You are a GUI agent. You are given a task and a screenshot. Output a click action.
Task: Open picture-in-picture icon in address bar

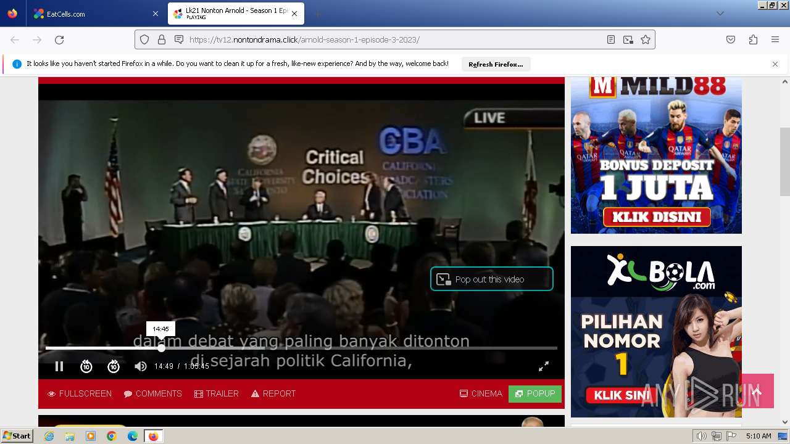click(x=628, y=39)
